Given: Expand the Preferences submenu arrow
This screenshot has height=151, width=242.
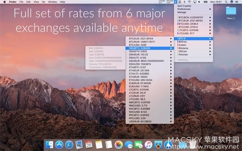Looking at the screenshot, I should 210,9.
